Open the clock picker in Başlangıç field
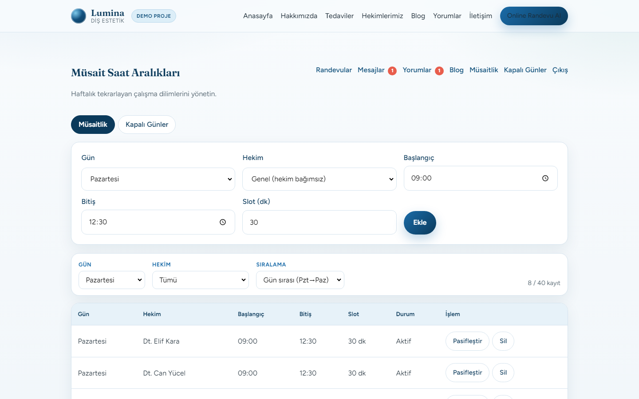This screenshot has width=639, height=399. 545,178
